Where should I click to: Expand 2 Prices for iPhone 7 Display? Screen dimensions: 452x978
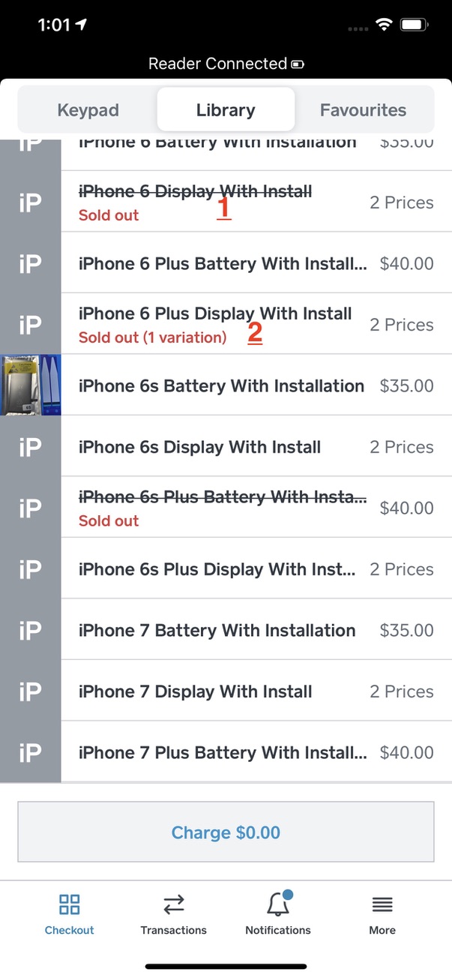pos(401,691)
